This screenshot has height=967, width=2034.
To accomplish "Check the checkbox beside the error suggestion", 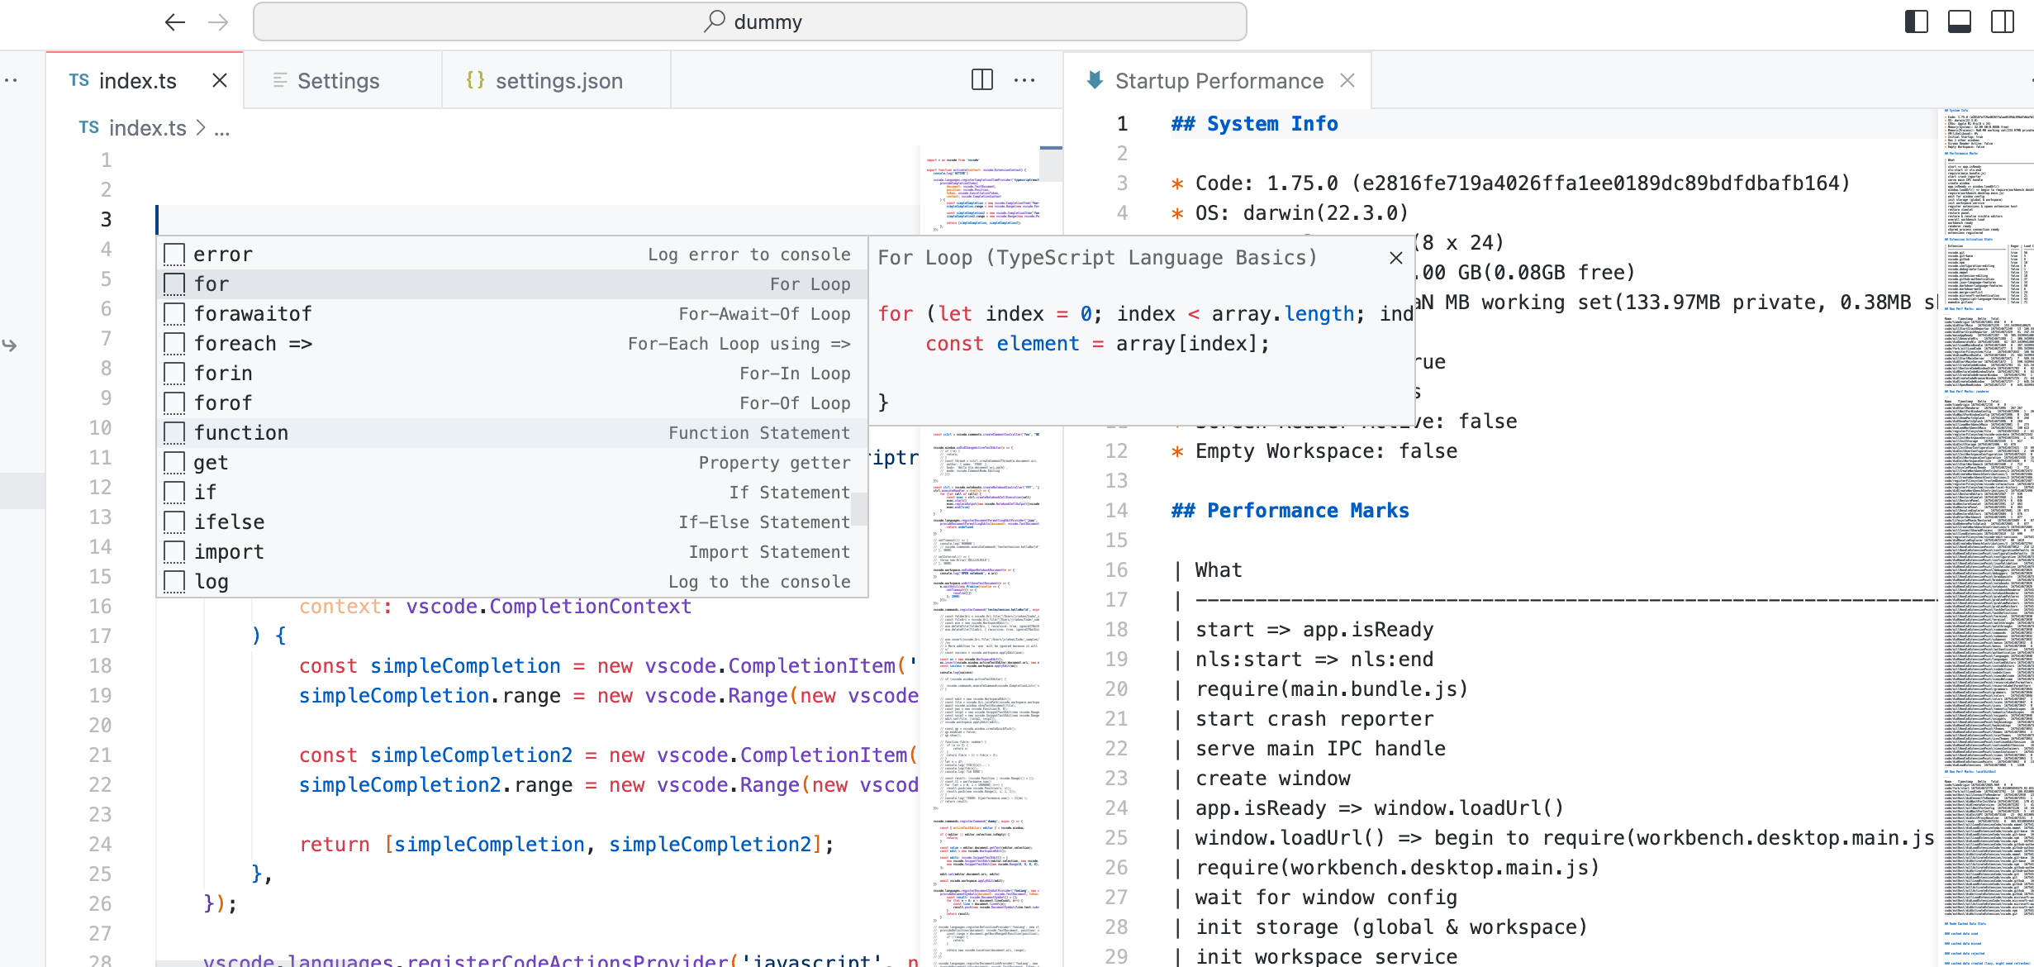I will click(173, 254).
